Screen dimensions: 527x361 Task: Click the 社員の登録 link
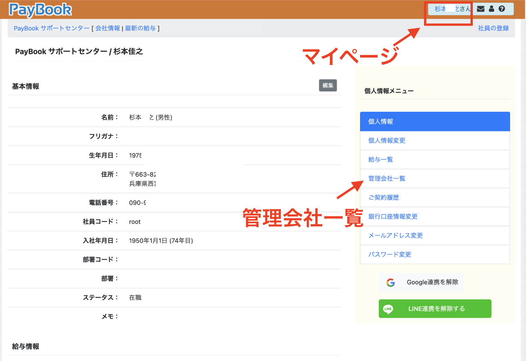click(x=493, y=28)
